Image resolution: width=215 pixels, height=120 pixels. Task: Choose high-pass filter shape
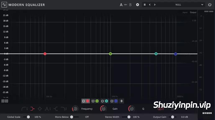coord(24,109)
